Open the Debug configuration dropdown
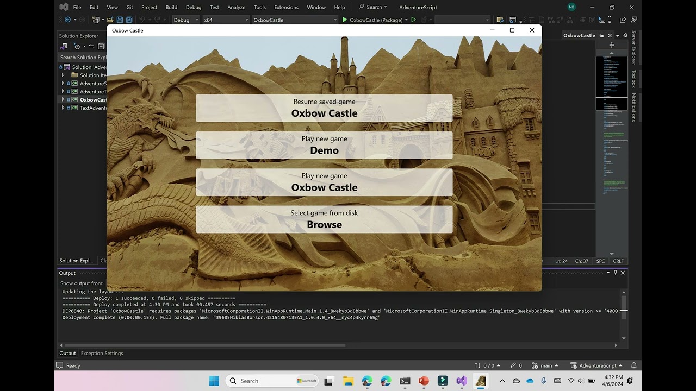 [x=185, y=20]
